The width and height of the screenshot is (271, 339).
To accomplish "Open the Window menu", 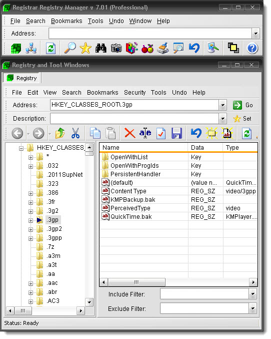I will pos(140,21).
